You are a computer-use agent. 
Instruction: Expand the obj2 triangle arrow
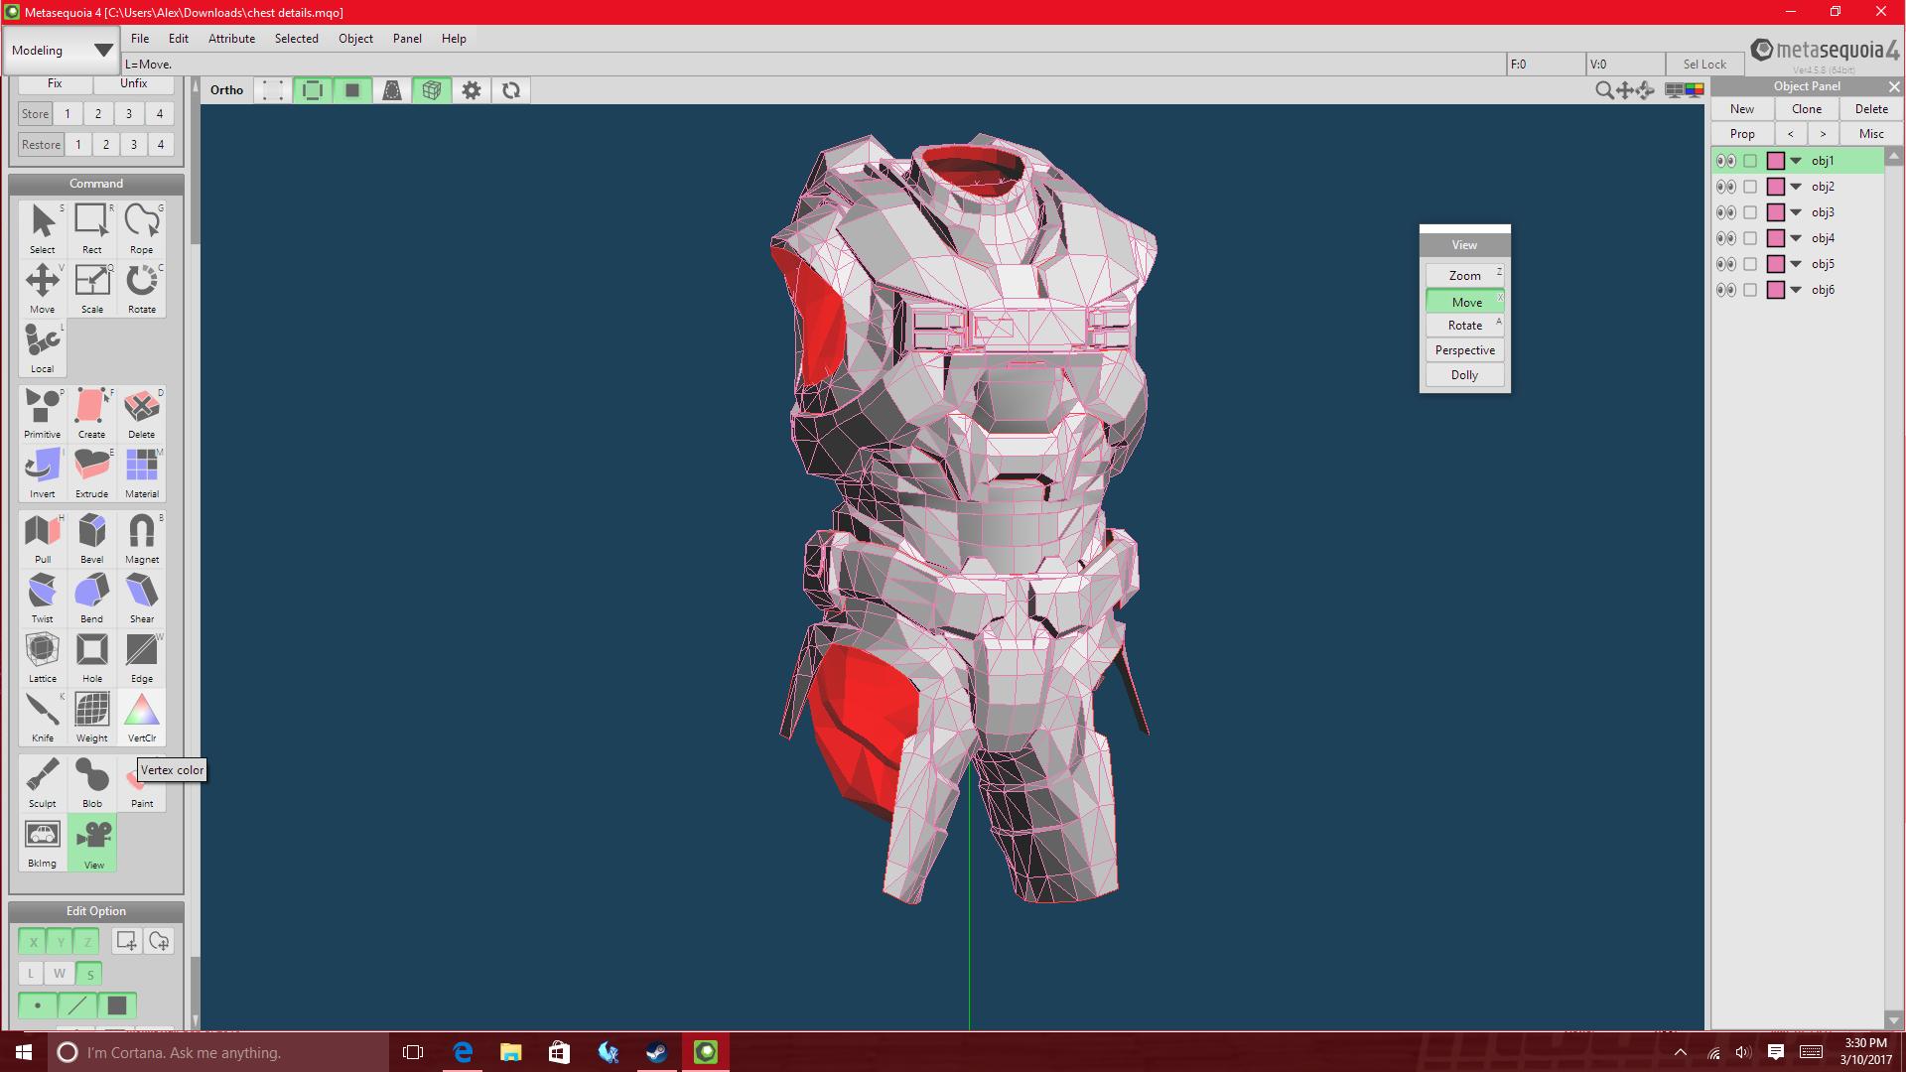point(1796,187)
